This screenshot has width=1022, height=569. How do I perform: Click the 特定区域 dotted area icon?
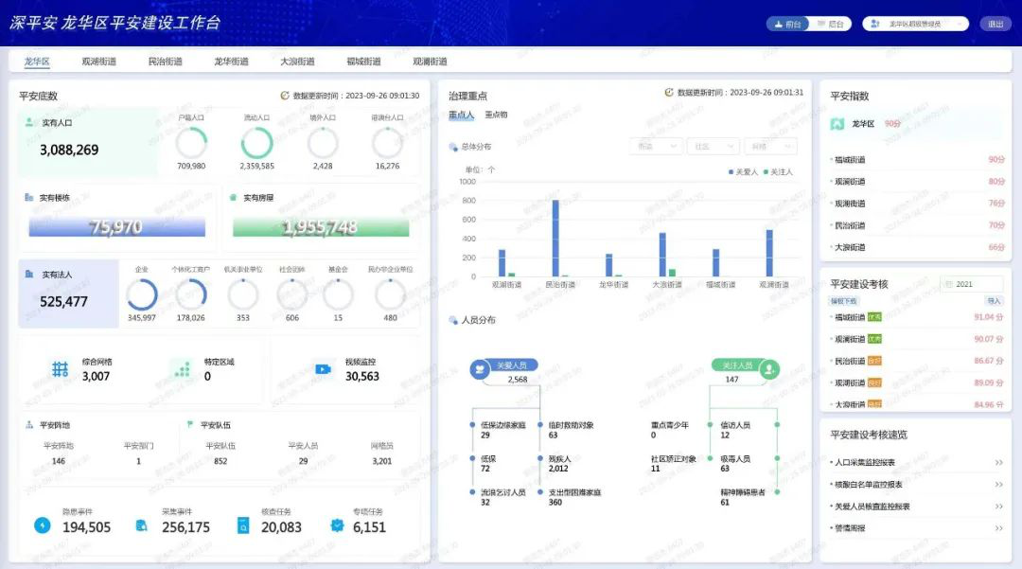(181, 369)
